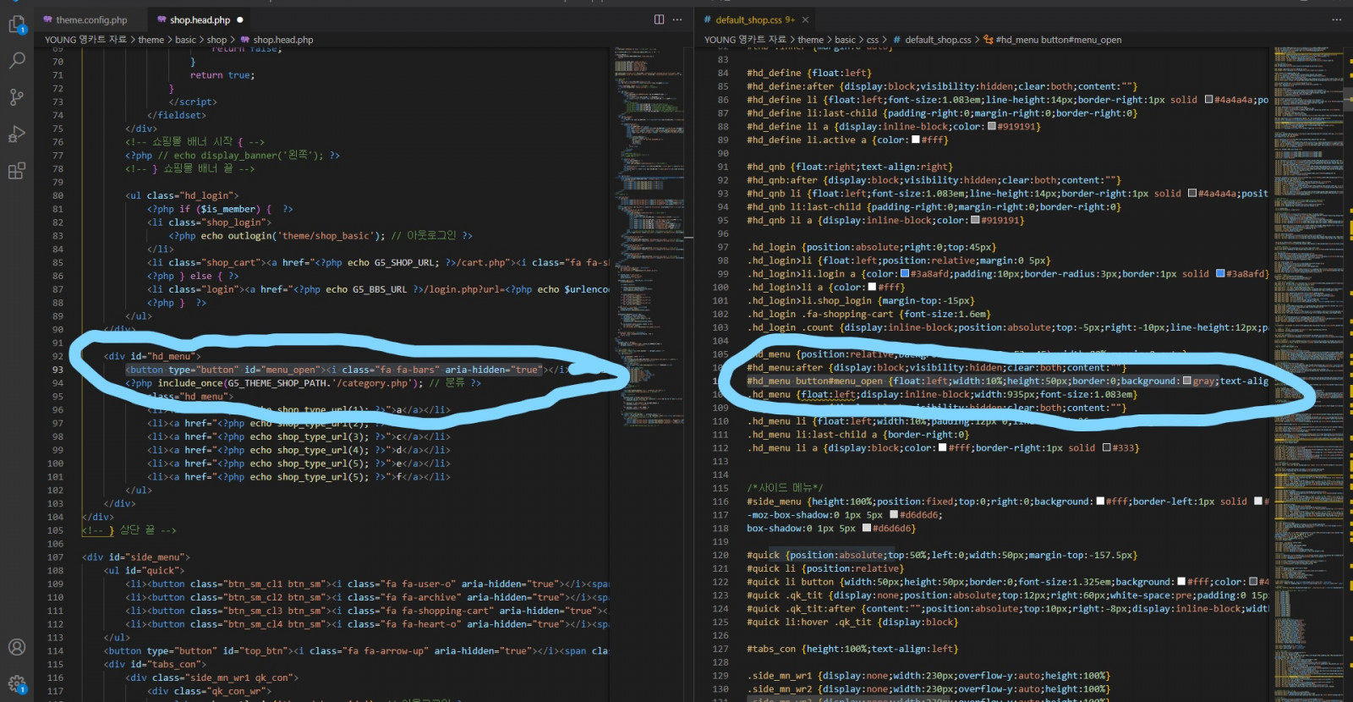
Task: Click 'return true;' line in left editor
Action: [222, 75]
